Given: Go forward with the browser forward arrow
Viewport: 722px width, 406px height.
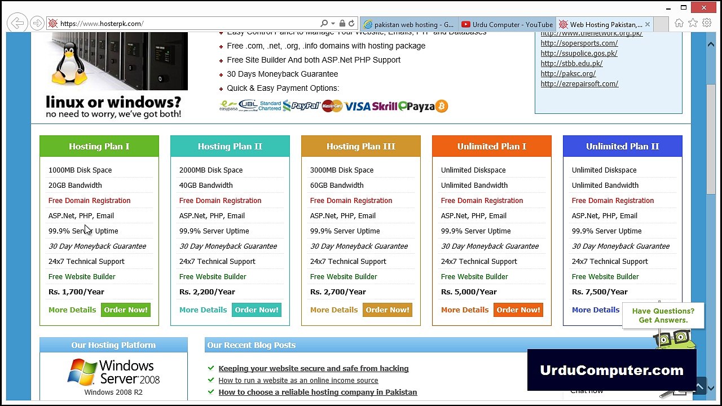Looking at the screenshot, I should (x=37, y=23).
